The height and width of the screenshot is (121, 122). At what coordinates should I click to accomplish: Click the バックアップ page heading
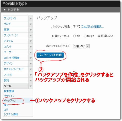47,18
